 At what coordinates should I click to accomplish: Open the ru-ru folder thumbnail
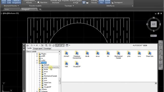[139, 54]
